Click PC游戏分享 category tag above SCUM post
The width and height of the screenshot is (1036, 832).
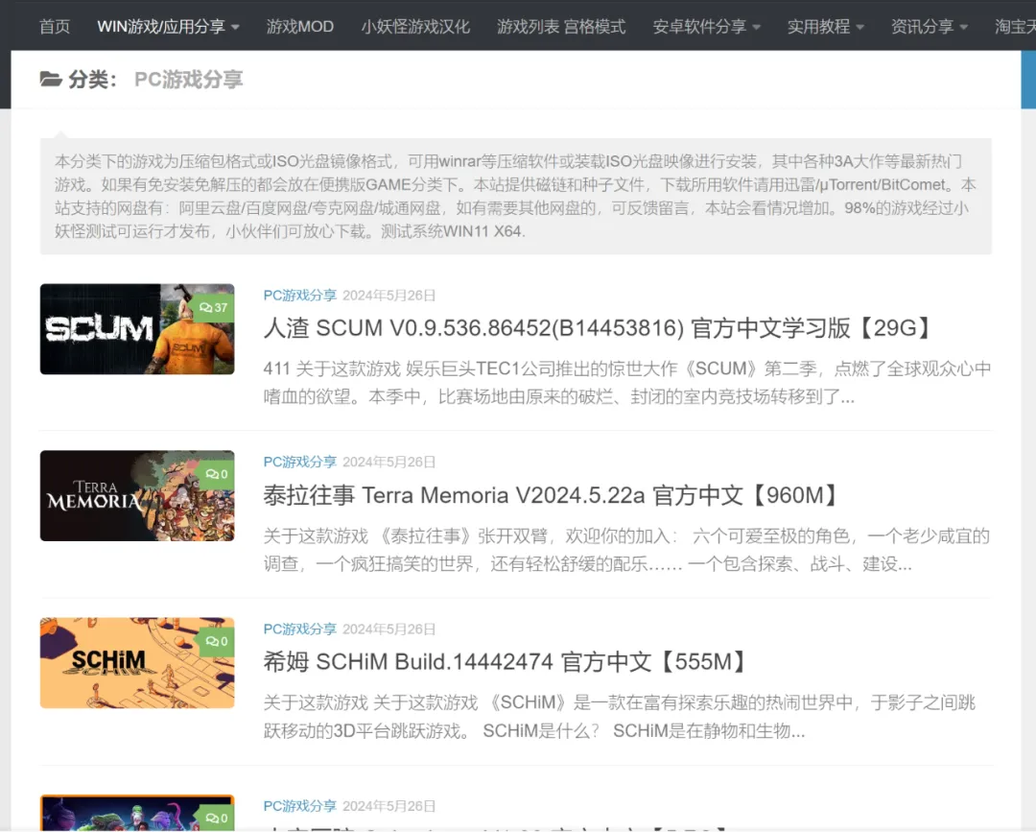[x=300, y=295]
